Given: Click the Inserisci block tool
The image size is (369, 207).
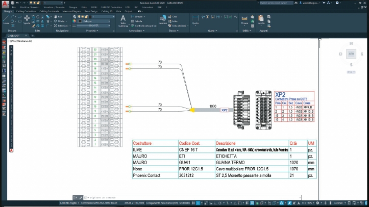Looking at the screenshot, I should (163, 20).
